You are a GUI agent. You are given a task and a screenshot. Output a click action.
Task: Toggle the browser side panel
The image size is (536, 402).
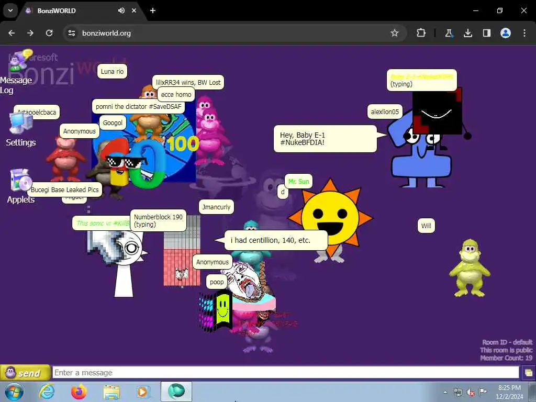click(486, 33)
